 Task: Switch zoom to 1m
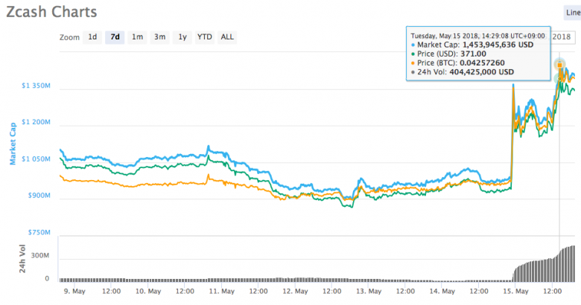tap(138, 37)
